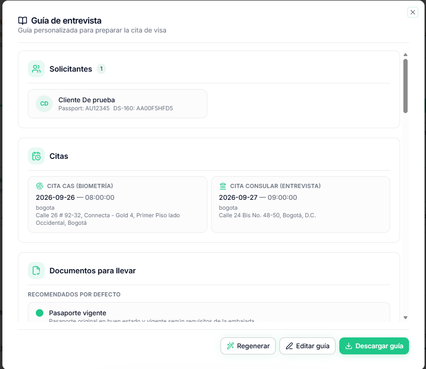Click bogota under the consular appointment
The width and height of the screenshot is (426, 369).
(x=228, y=208)
